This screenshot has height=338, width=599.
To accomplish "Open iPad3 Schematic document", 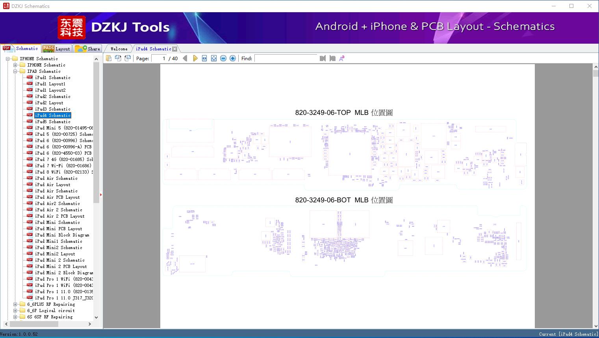I will pos(53,109).
